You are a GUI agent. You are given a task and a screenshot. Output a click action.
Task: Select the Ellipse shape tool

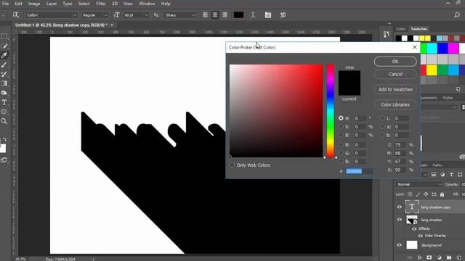tap(4, 112)
